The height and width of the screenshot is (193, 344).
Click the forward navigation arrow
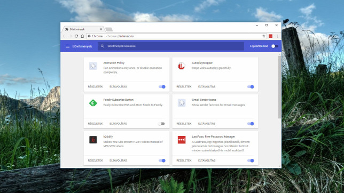pos(70,36)
